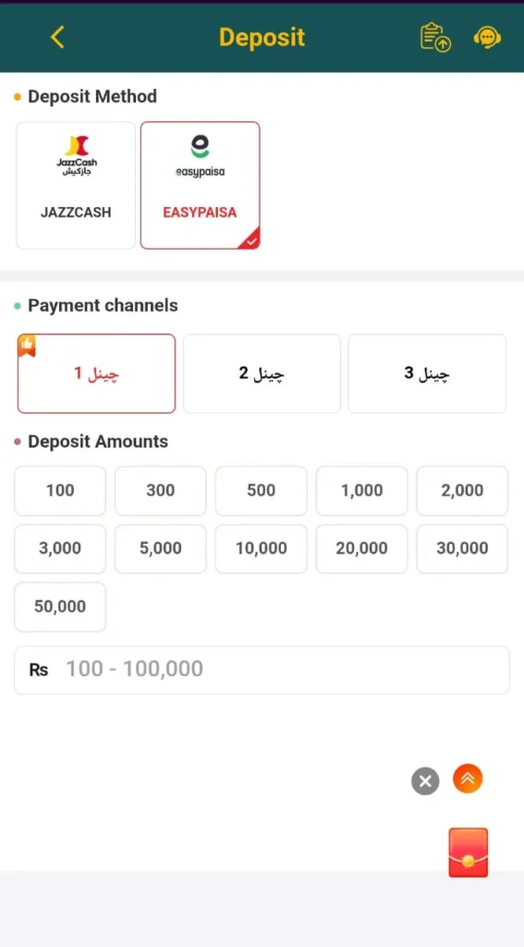Switch to payment channel 3
The image size is (524, 947).
pyautogui.click(x=427, y=374)
